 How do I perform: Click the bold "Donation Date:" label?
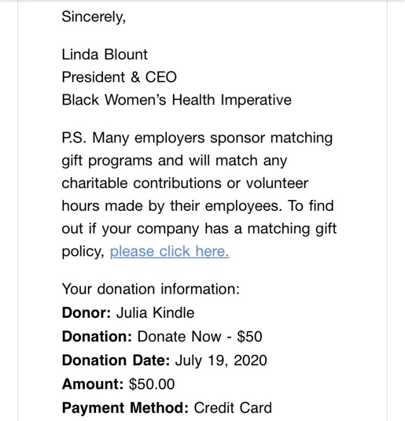pos(116,361)
